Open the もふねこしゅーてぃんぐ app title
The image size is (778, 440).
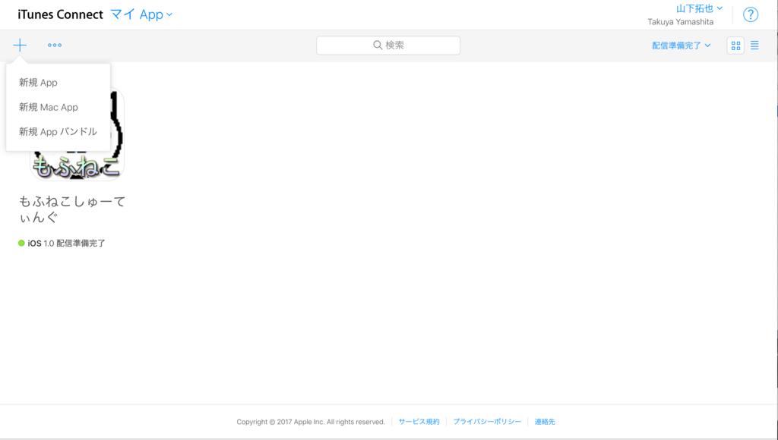click(72, 209)
